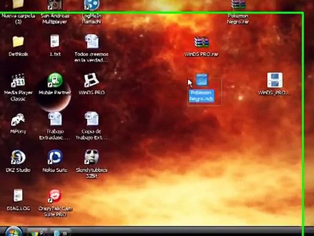
Task: Select the Pokemon Negro.nds file icon
Action: (202, 80)
